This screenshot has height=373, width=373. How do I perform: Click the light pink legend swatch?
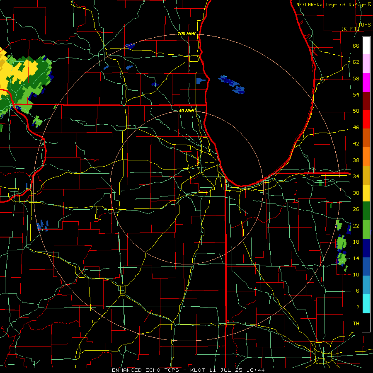366,64
